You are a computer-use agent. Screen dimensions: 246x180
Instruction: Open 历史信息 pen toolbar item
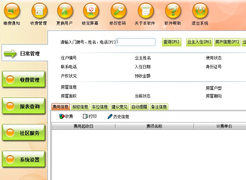[118, 117]
